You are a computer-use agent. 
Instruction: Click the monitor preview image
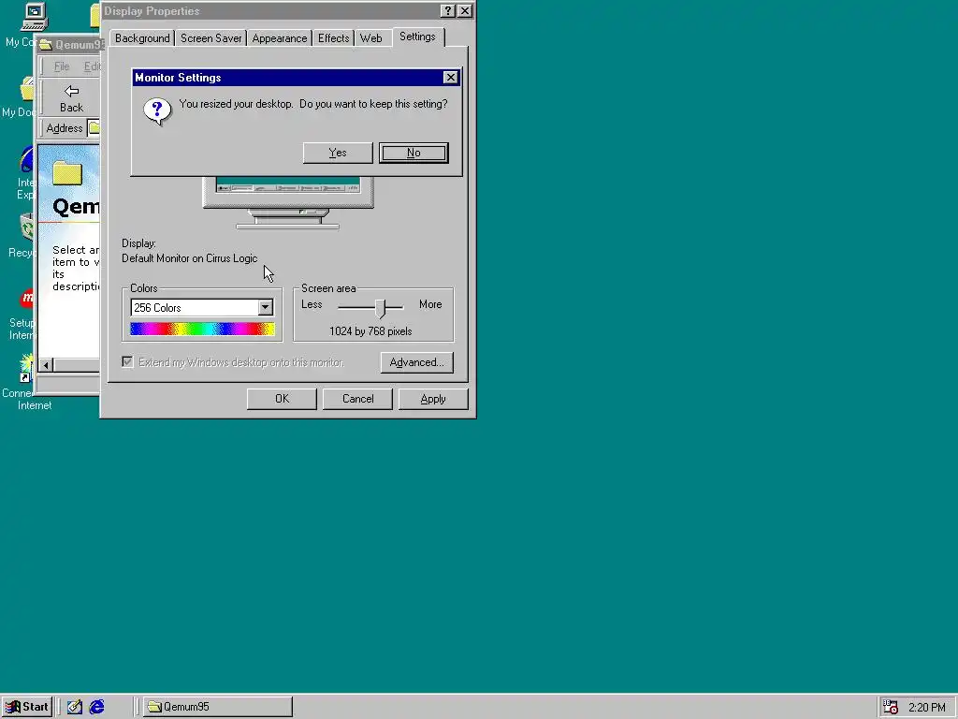click(288, 202)
